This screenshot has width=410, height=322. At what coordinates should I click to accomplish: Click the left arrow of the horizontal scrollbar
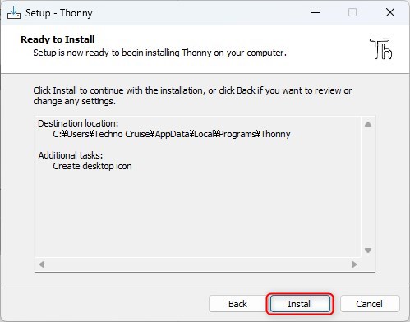(42, 264)
